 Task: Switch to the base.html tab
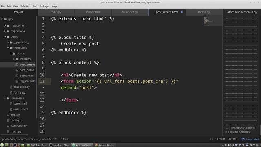coord(93,12)
